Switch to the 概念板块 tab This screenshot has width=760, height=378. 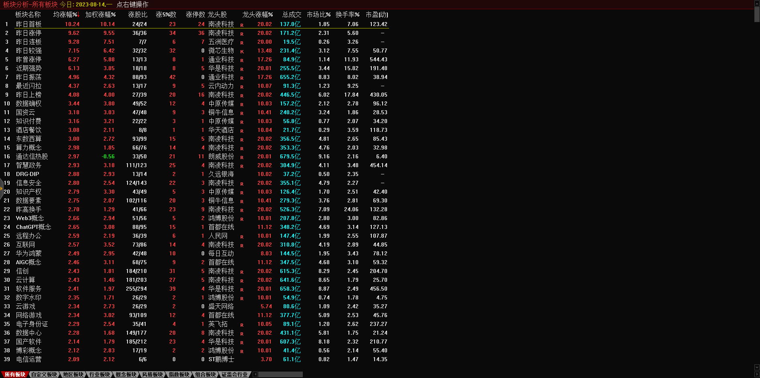coord(126,374)
